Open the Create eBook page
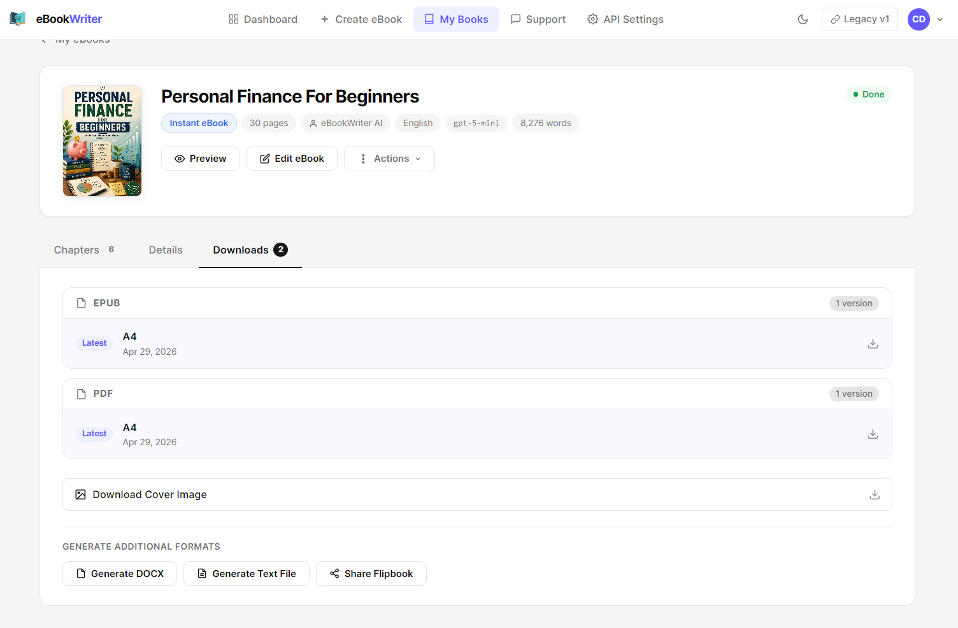Viewport: 958px width, 628px height. [x=361, y=19]
